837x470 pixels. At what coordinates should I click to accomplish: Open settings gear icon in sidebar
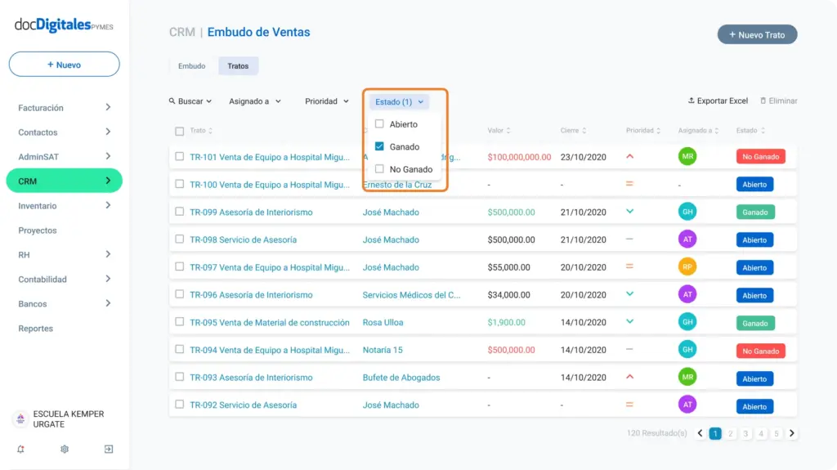pyautogui.click(x=65, y=450)
